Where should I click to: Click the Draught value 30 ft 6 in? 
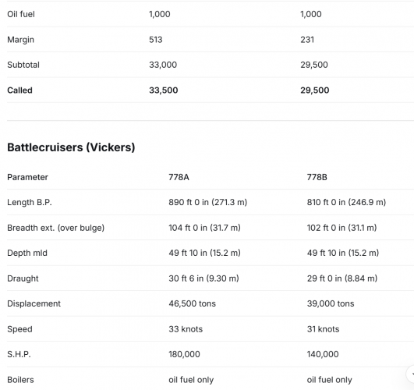coord(203,278)
